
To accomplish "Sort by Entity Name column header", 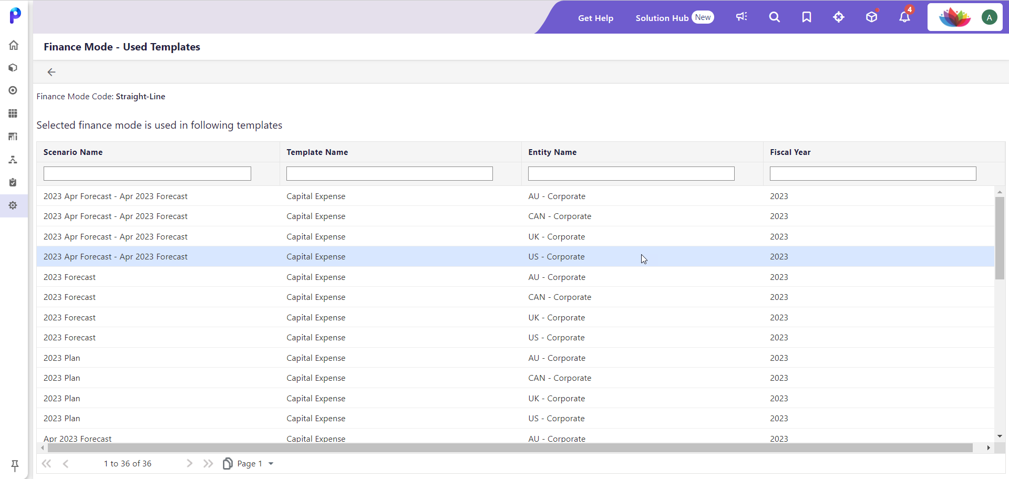I will click(552, 152).
